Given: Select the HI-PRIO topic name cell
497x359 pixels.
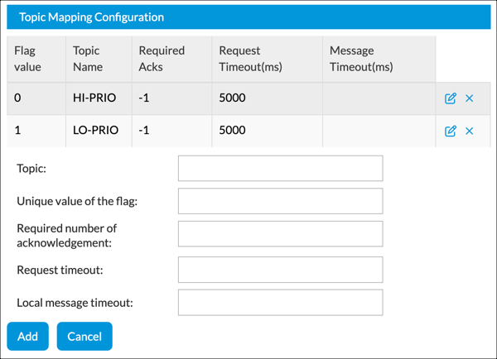Looking at the screenshot, I should [99, 98].
